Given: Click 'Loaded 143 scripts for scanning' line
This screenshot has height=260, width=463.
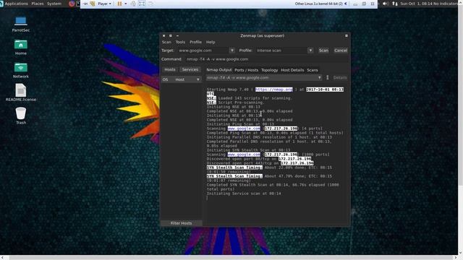Looking at the screenshot, I should click(x=249, y=98).
